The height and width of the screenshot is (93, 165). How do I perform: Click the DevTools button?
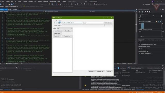[x=109, y=71]
